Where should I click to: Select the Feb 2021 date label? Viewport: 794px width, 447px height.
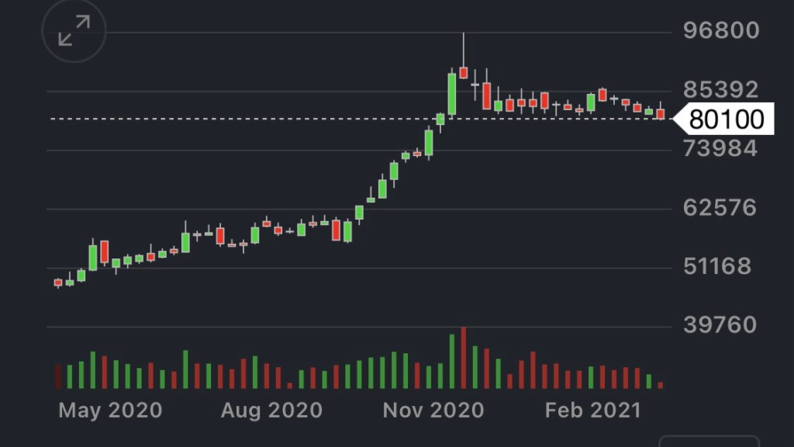pyautogui.click(x=593, y=410)
